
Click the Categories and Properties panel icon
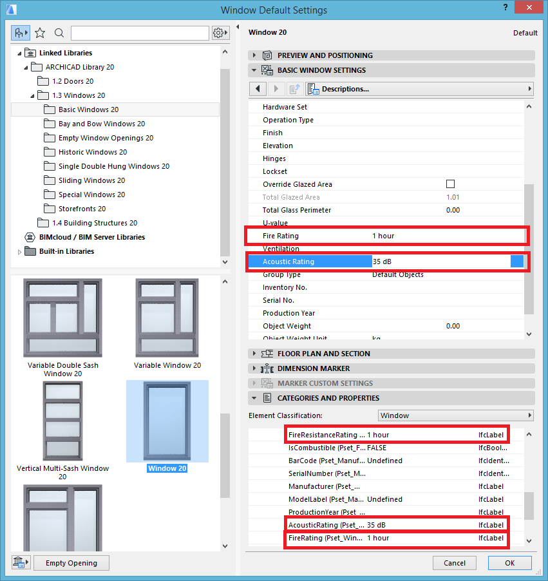pos(267,398)
